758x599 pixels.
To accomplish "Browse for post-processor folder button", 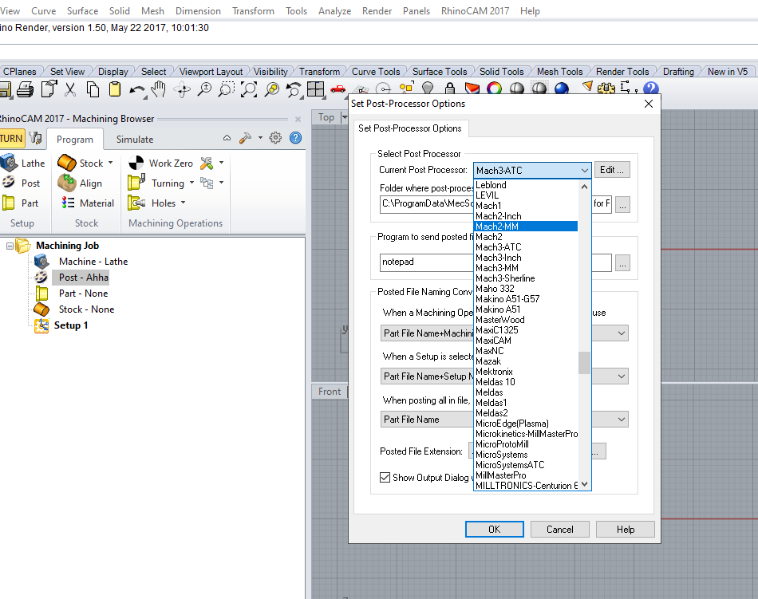I will coord(622,205).
